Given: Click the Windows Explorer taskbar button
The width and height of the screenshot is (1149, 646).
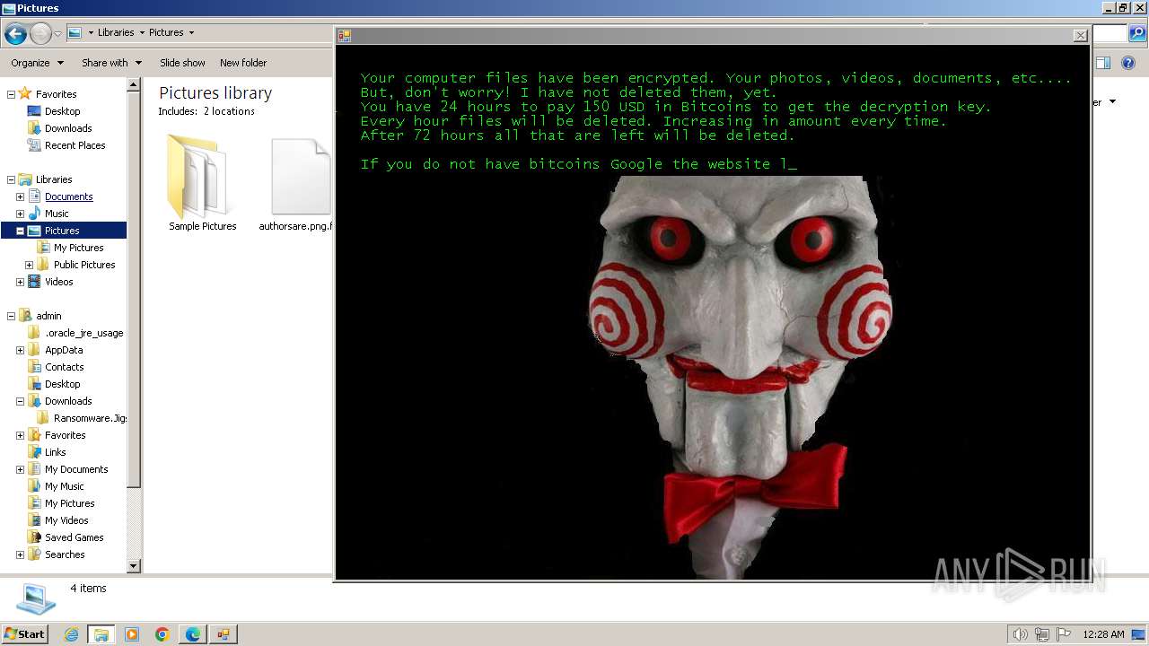Looking at the screenshot, I should 101,634.
